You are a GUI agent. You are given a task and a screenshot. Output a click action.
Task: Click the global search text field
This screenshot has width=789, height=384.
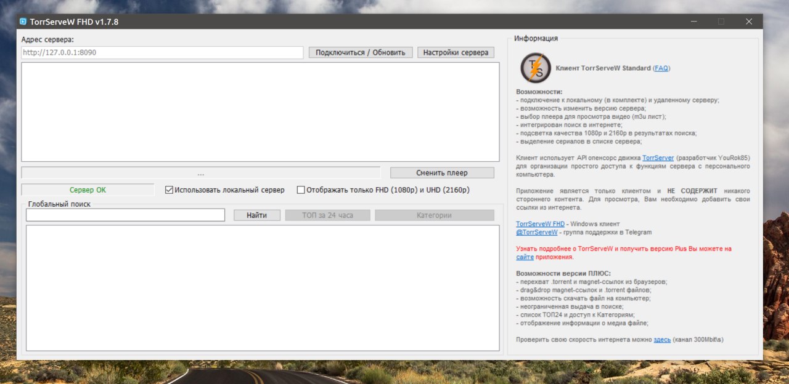(x=125, y=215)
